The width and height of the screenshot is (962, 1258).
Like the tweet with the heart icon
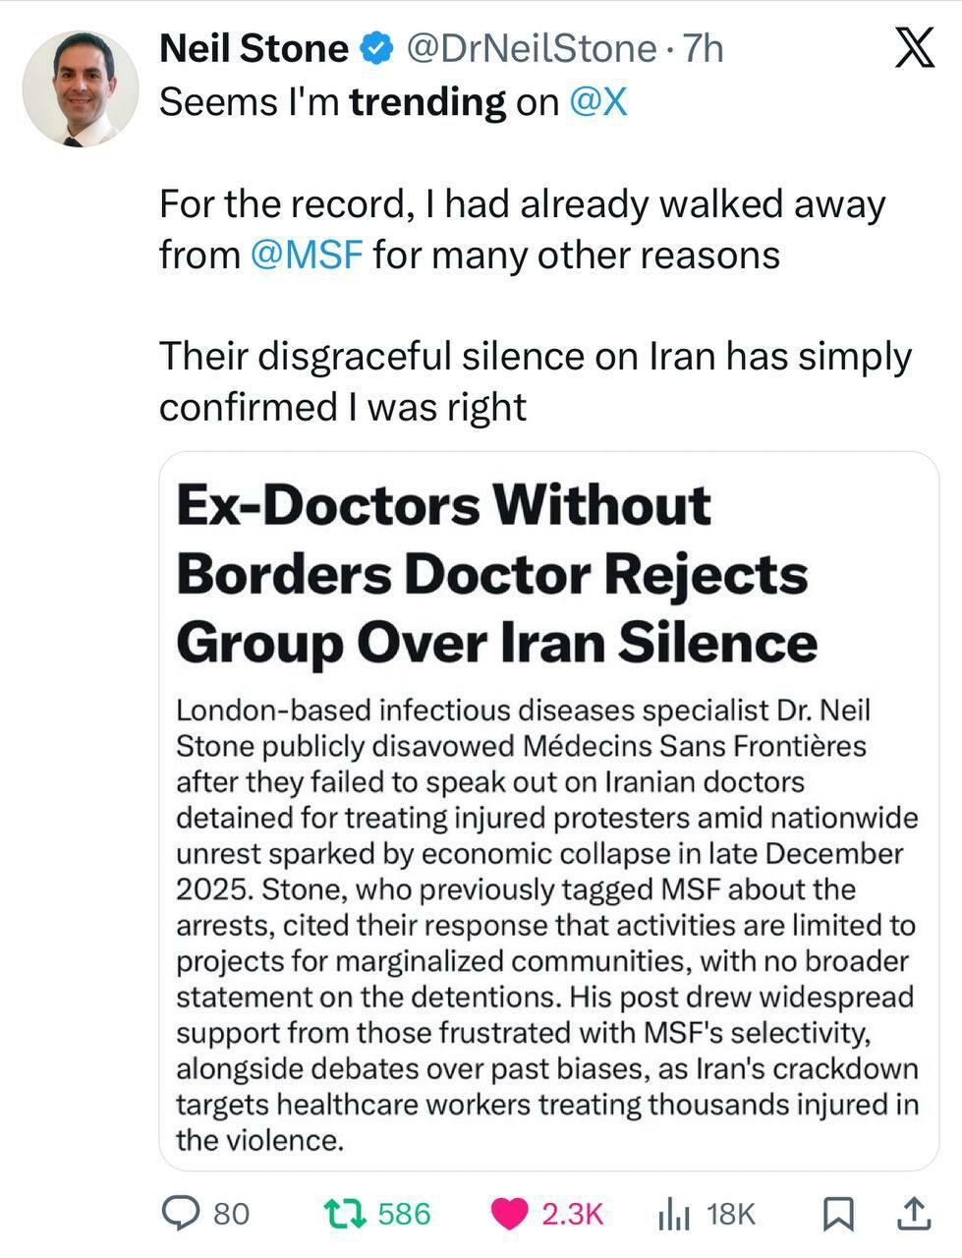(509, 1215)
